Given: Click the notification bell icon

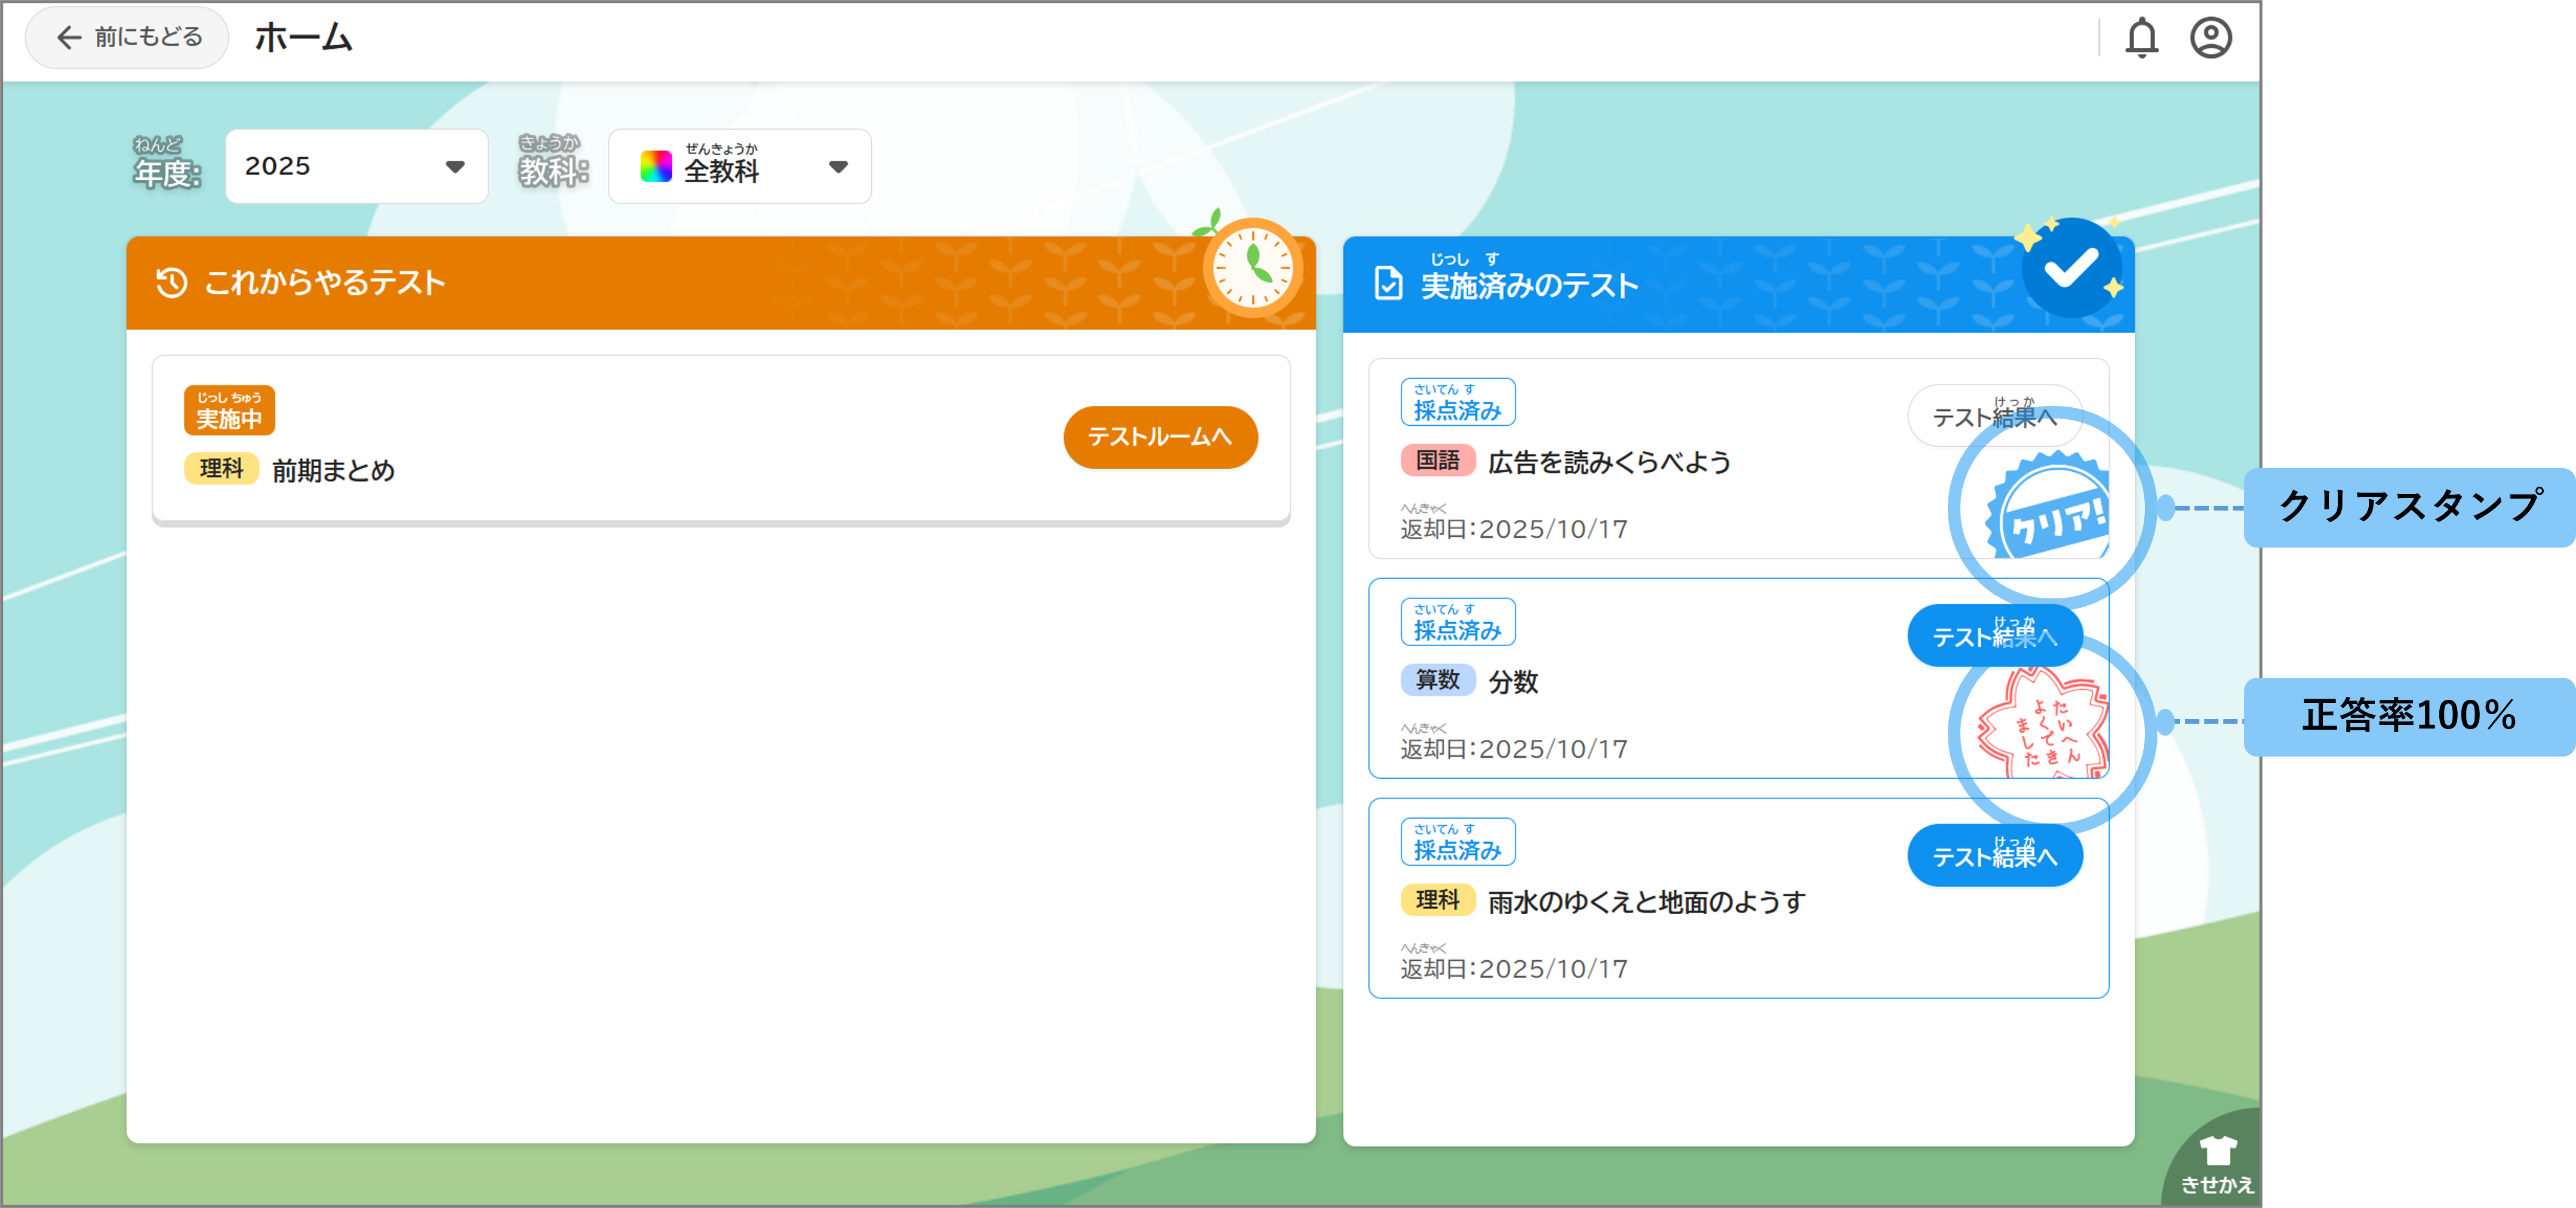Looking at the screenshot, I should [x=2141, y=39].
